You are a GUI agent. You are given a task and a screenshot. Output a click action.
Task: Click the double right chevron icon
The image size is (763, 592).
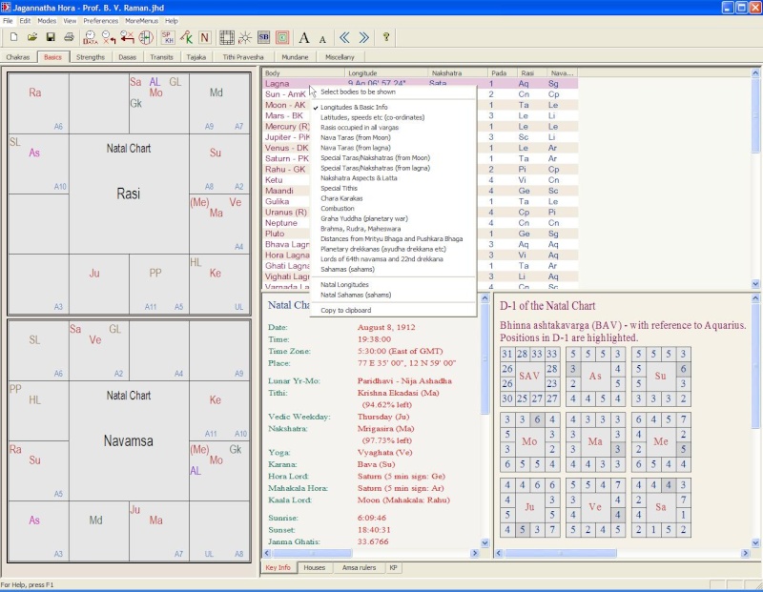tap(363, 37)
